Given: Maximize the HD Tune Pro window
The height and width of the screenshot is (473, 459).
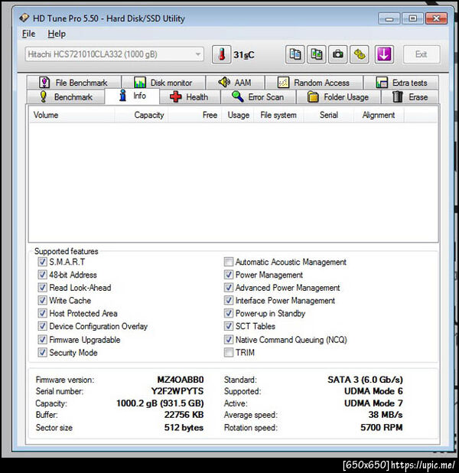Looking at the screenshot, I should click(x=412, y=18).
